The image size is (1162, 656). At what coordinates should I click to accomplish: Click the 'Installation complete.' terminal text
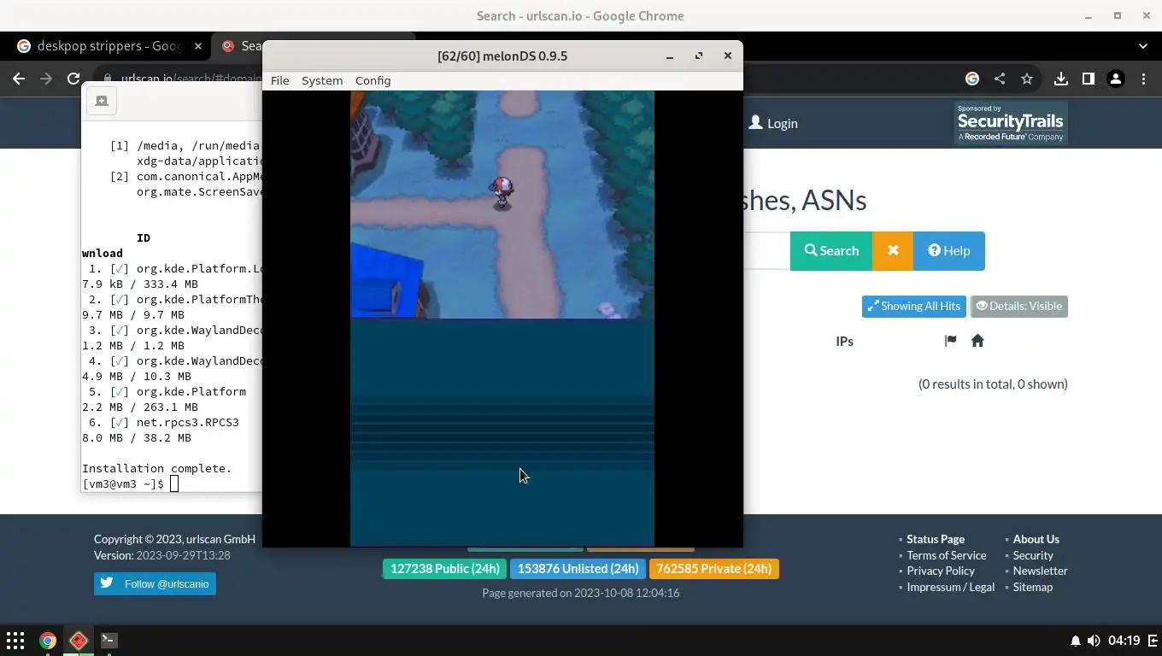[157, 468]
